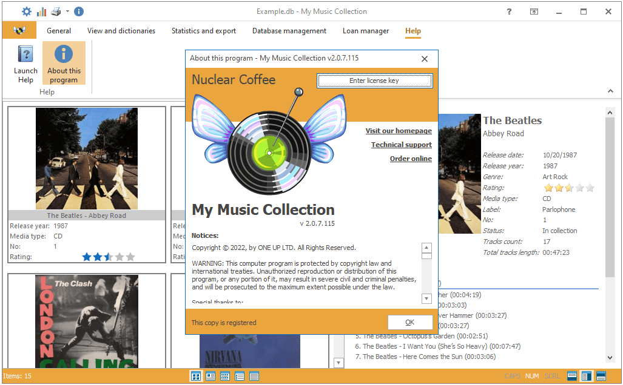
Task: Click release date 10/20/1987 value
Action: click(x=560, y=155)
